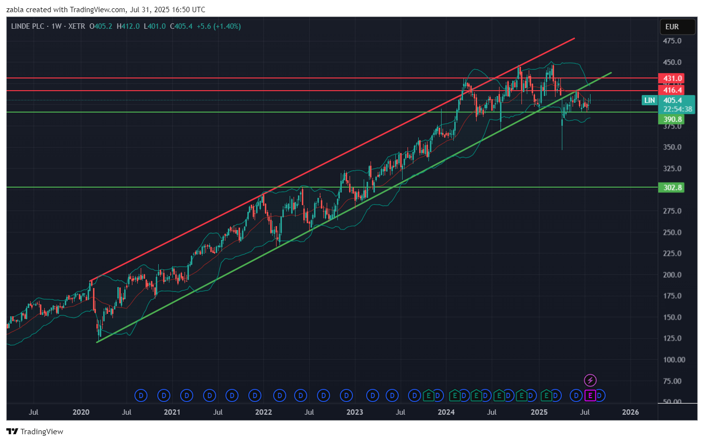Click the dividend D marker just before 2023
704x442 pixels.
[347, 396]
